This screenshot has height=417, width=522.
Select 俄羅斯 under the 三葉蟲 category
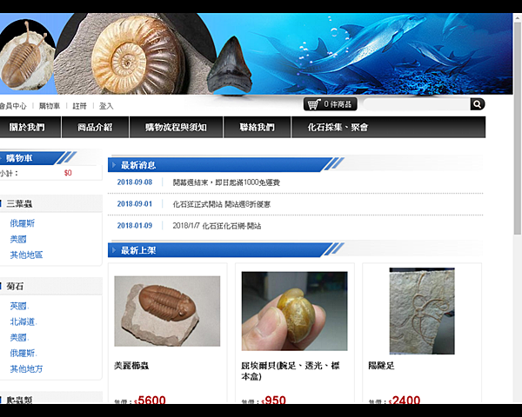(x=23, y=223)
